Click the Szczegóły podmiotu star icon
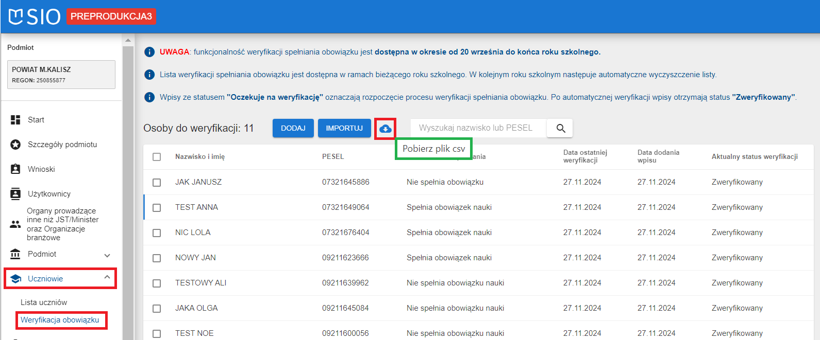 pyautogui.click(x=15, y=145)
